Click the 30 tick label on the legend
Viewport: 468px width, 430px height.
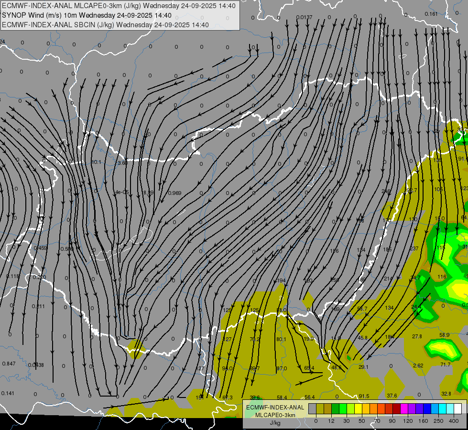tap(347, 421)
